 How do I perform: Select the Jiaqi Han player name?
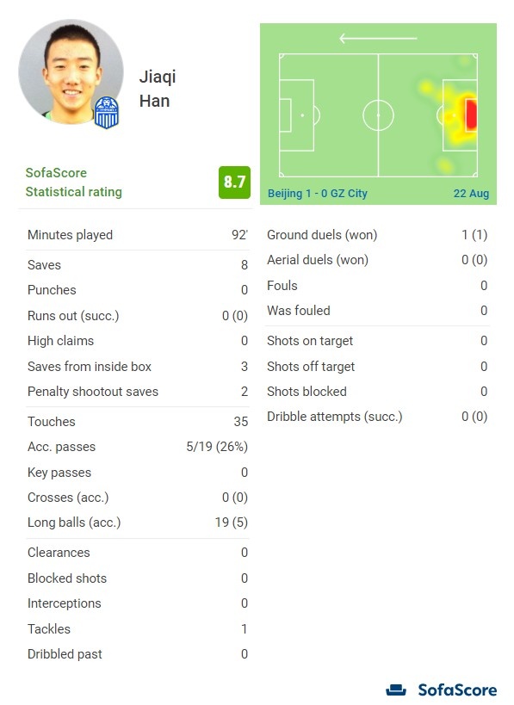(x=158, y=89)
